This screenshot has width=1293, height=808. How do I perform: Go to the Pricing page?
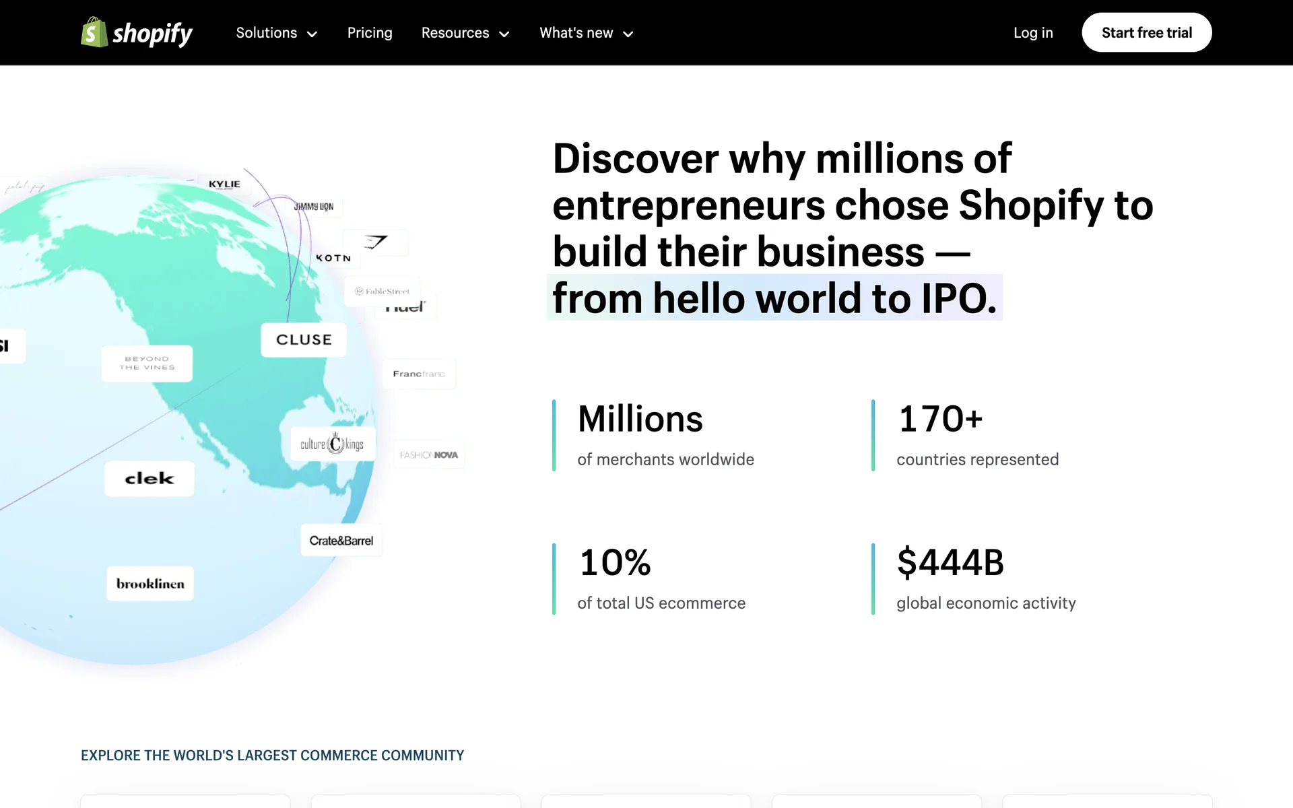[x=370, y=33]
